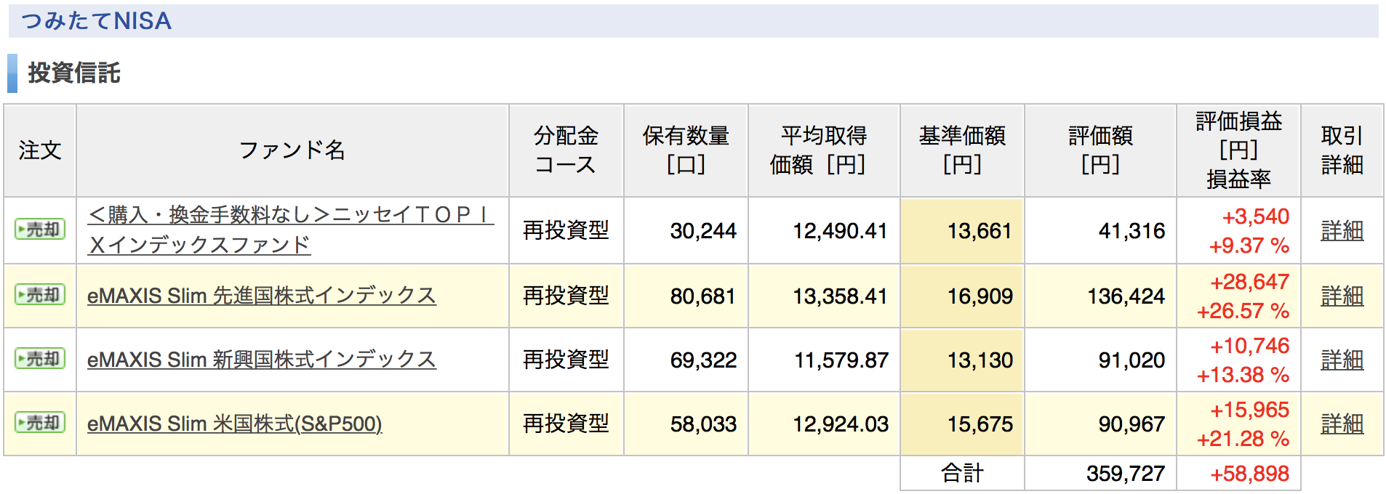Click the 分配金コース column header

click(566, 150)
